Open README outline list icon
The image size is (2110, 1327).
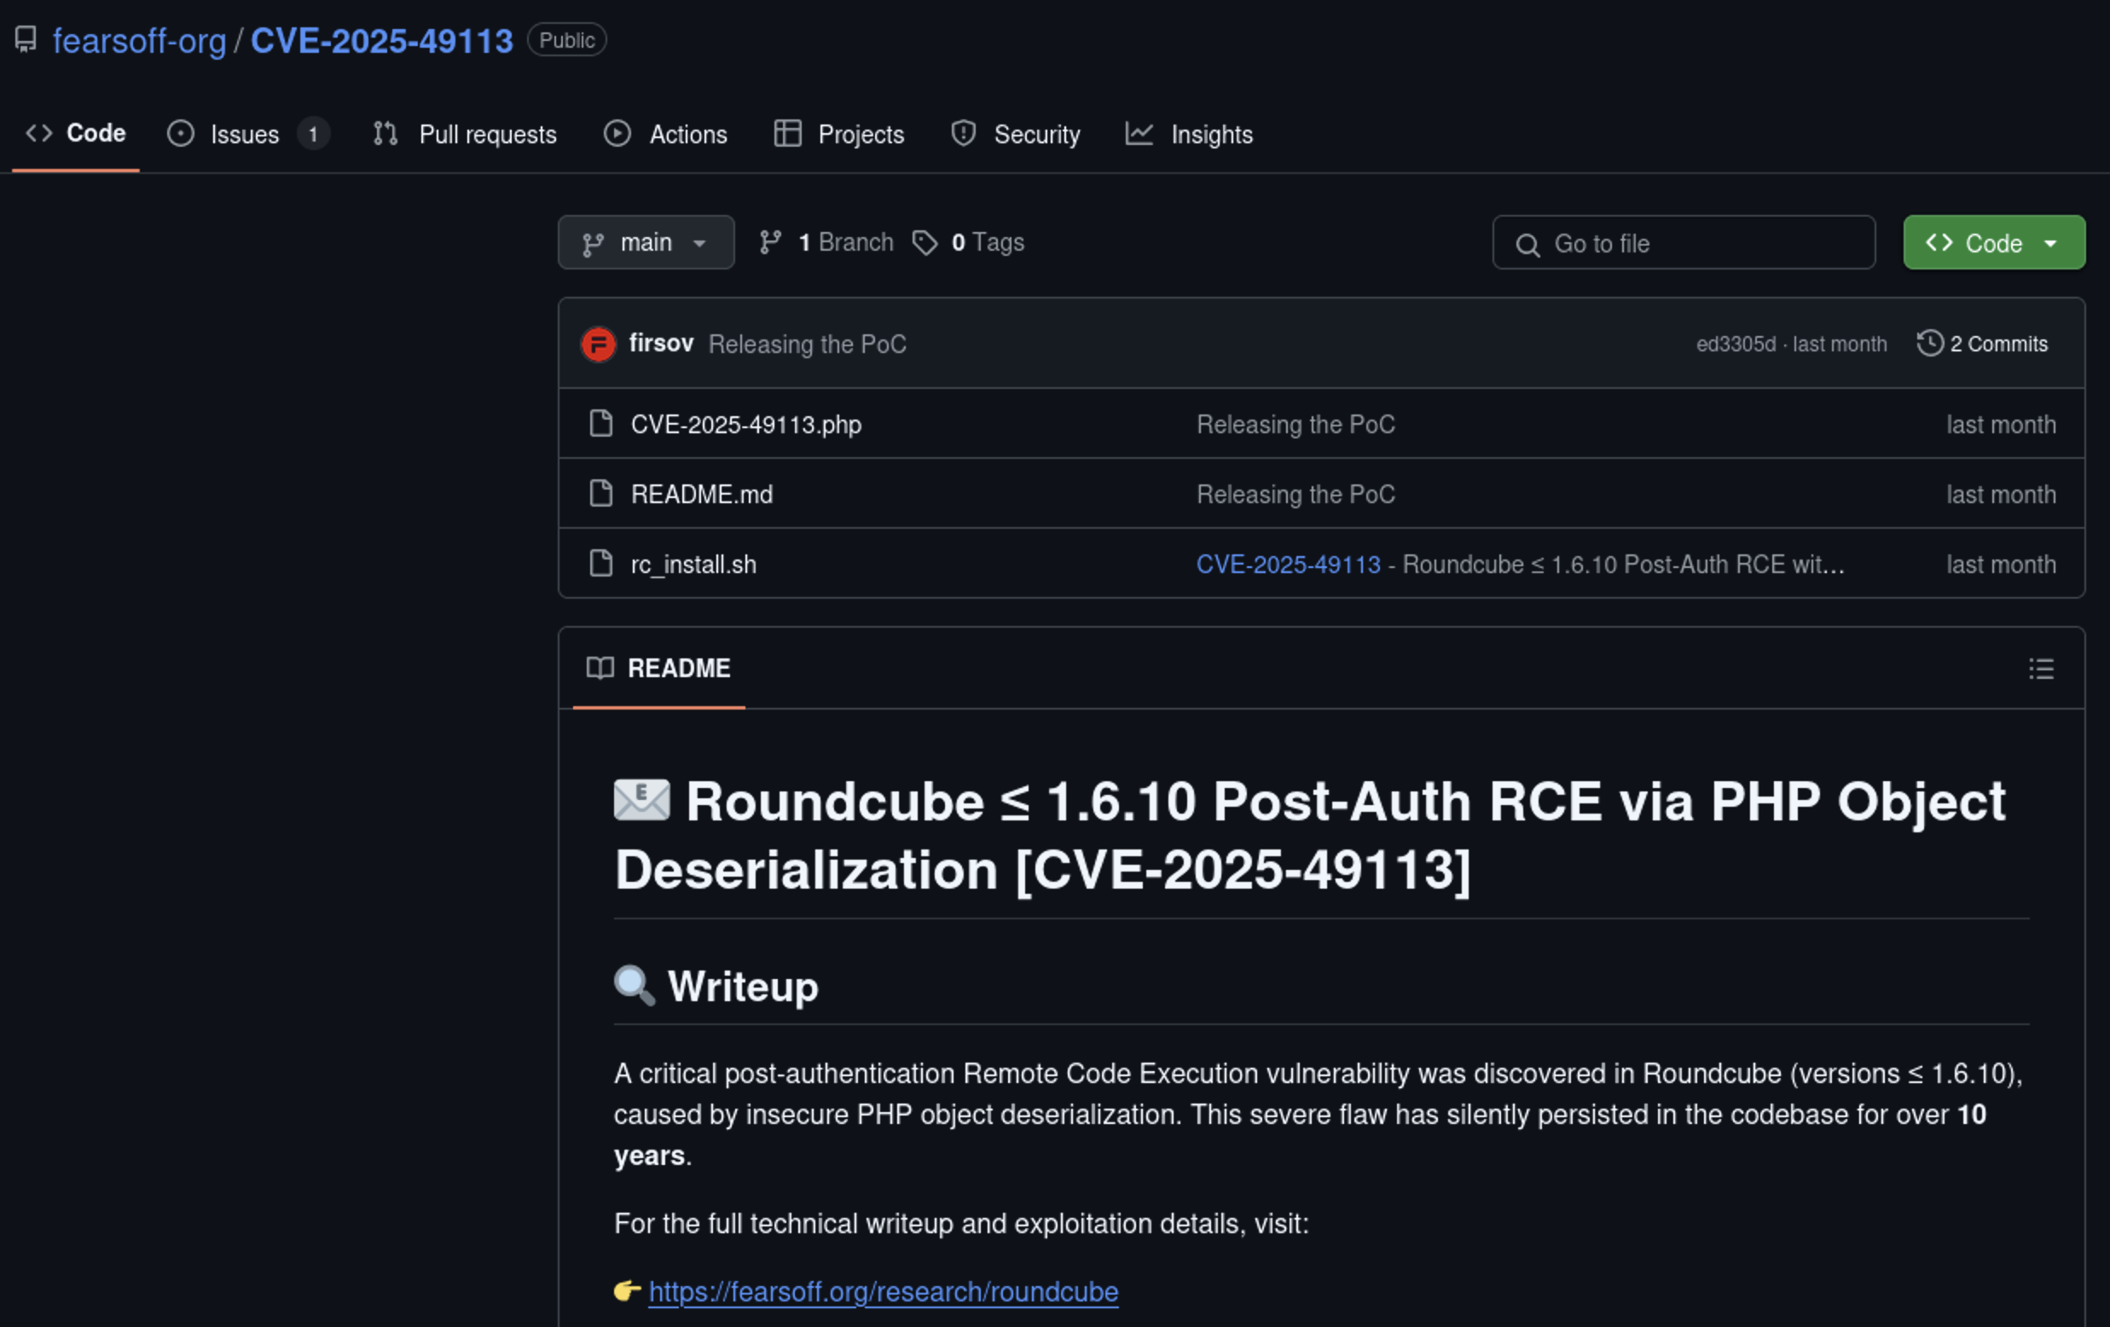click(2041, 669)
